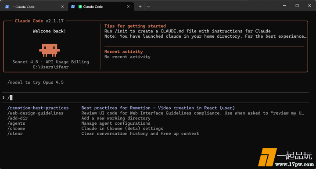Choose the /add-dir command
316x169 pixels.
pos(17,118)
